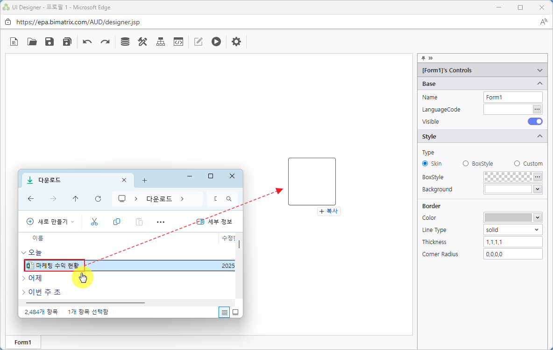Open the settings gear icon in toolbar

[236, 42]
